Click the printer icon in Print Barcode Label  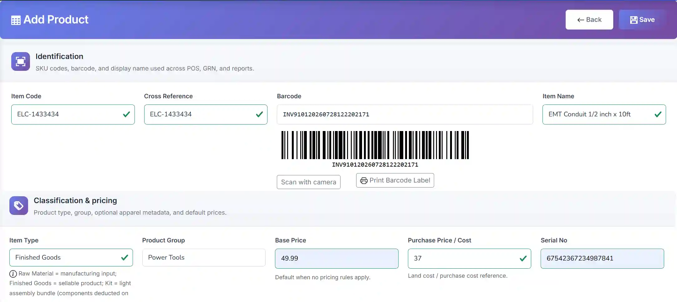coord(364,181)
